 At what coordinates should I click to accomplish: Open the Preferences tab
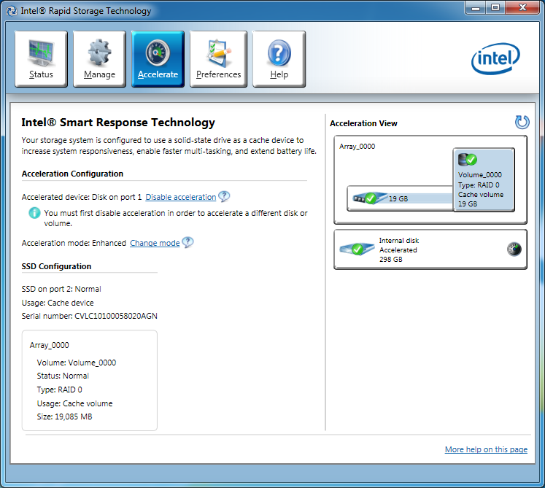click(218, 59)
